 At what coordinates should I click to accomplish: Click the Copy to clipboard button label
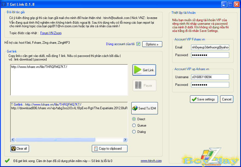point(110,149)
